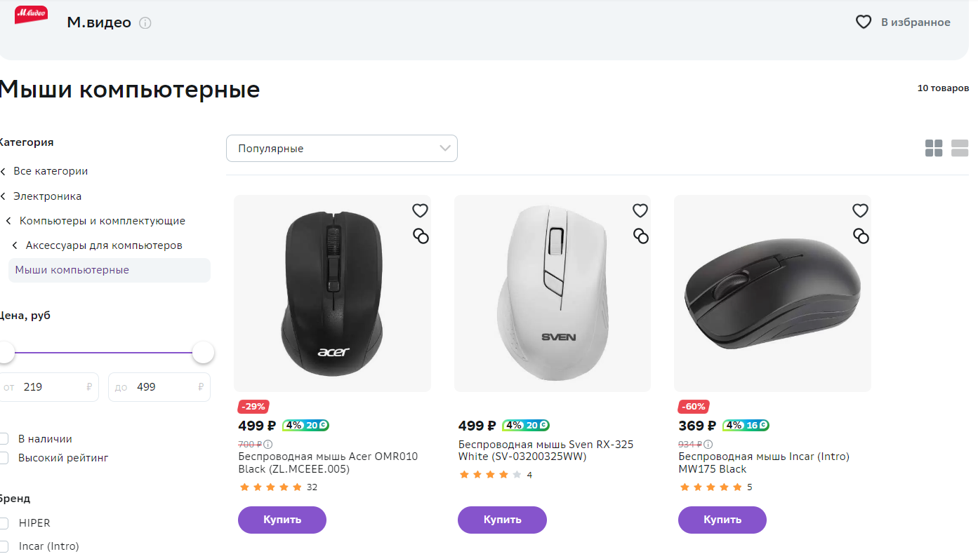The width and height of the screenshot is (978, 554).
Task: Add Incar MW175 mouse to favorites
Action: pyautogui.click(x=860, y=210)
